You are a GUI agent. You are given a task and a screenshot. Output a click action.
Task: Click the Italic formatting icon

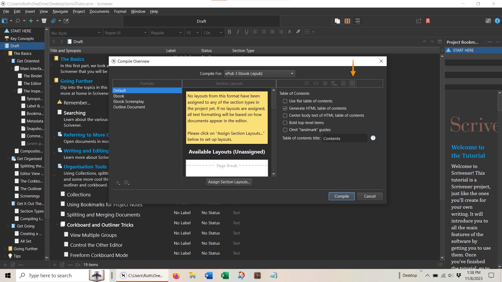(238, 32)
